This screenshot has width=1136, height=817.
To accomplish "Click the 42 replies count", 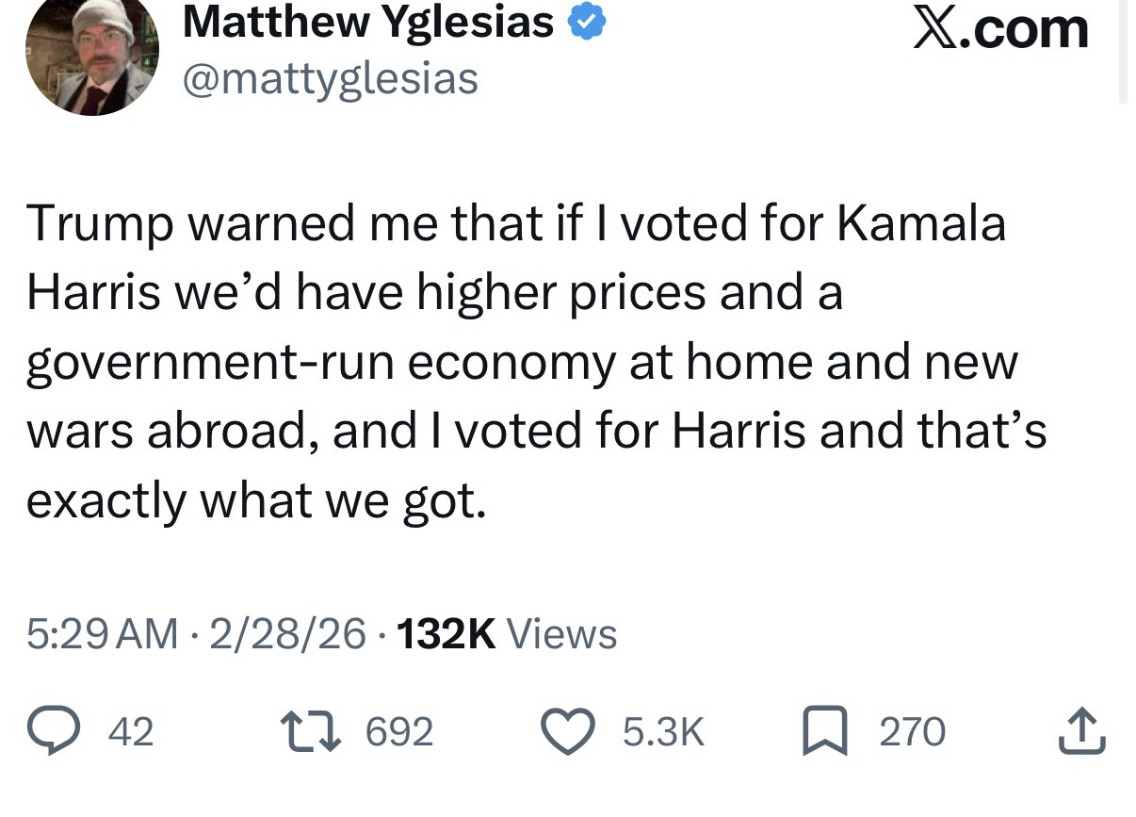I will pos(131,731).
